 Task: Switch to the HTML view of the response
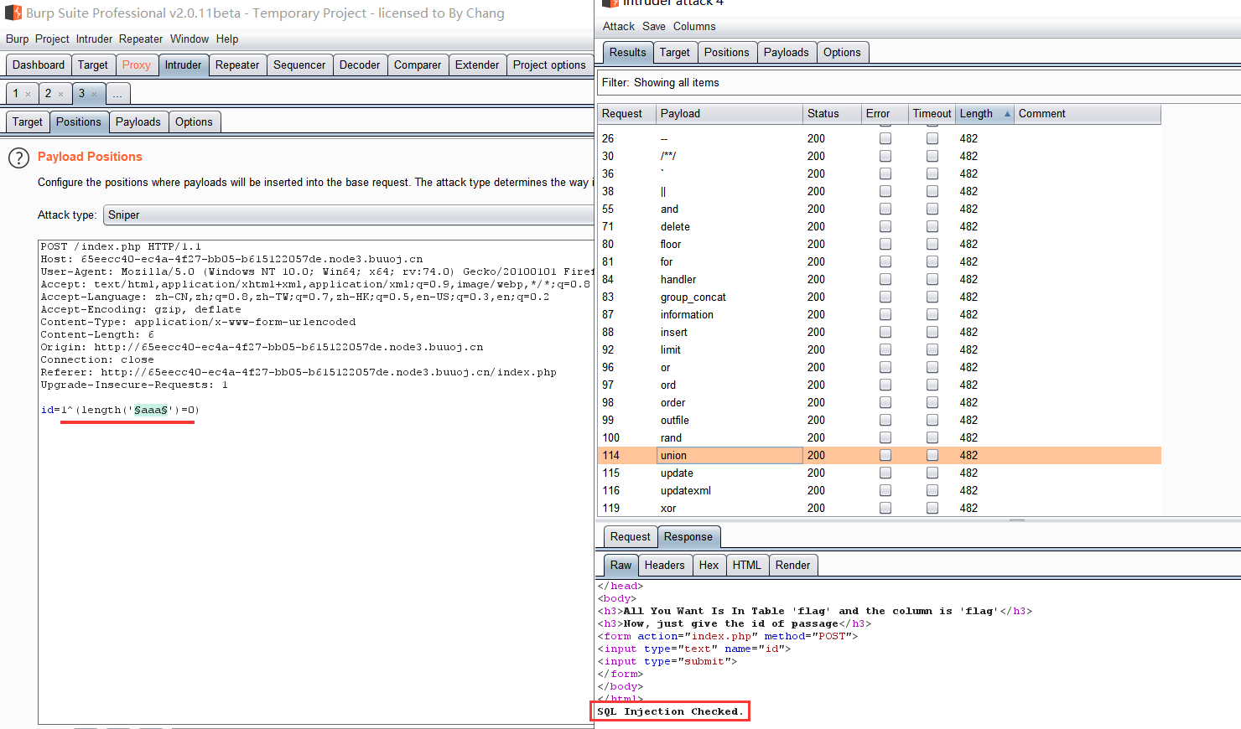tap(747, 566)
